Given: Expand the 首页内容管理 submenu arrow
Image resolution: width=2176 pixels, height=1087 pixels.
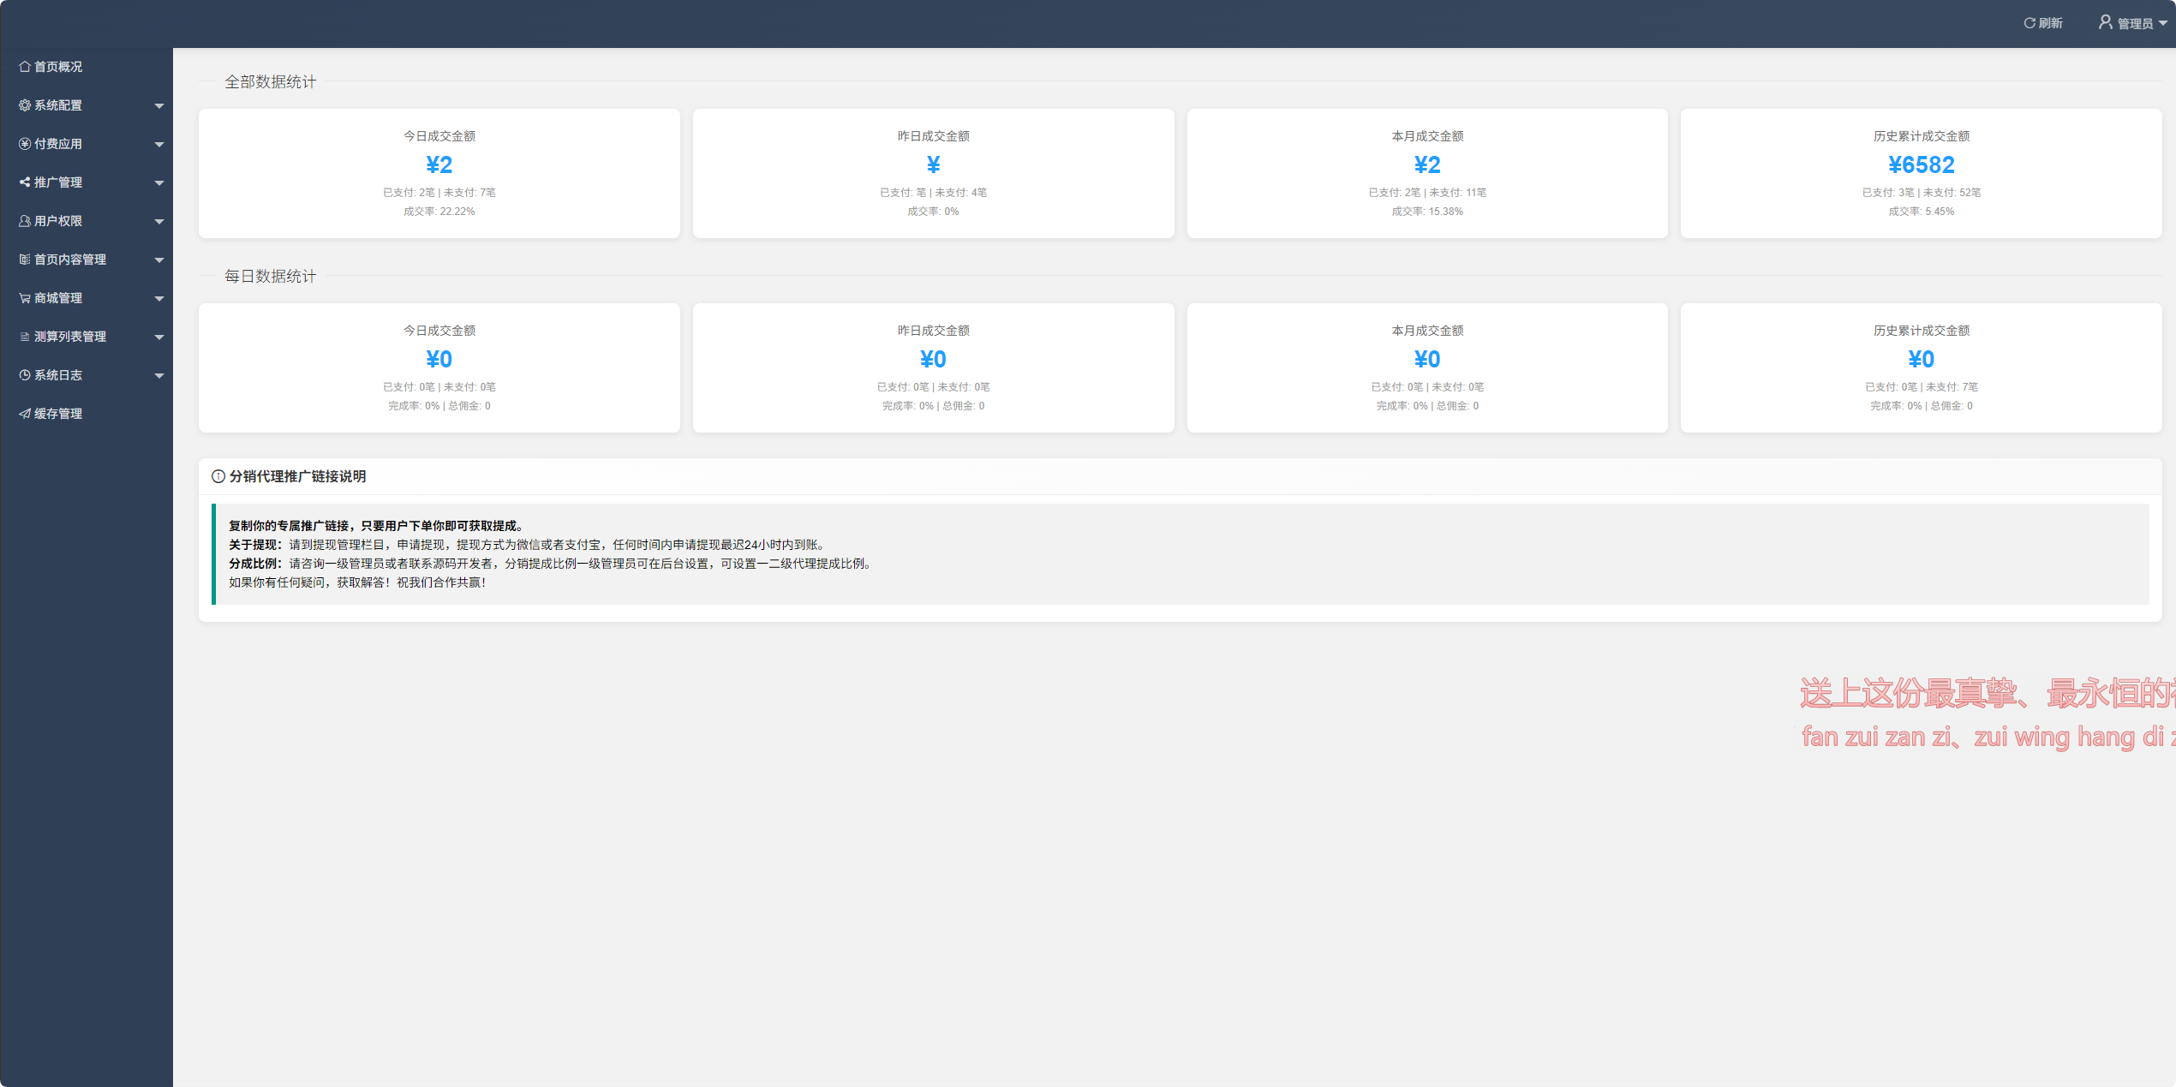Looking at the screenshot, I should [159, 260].
